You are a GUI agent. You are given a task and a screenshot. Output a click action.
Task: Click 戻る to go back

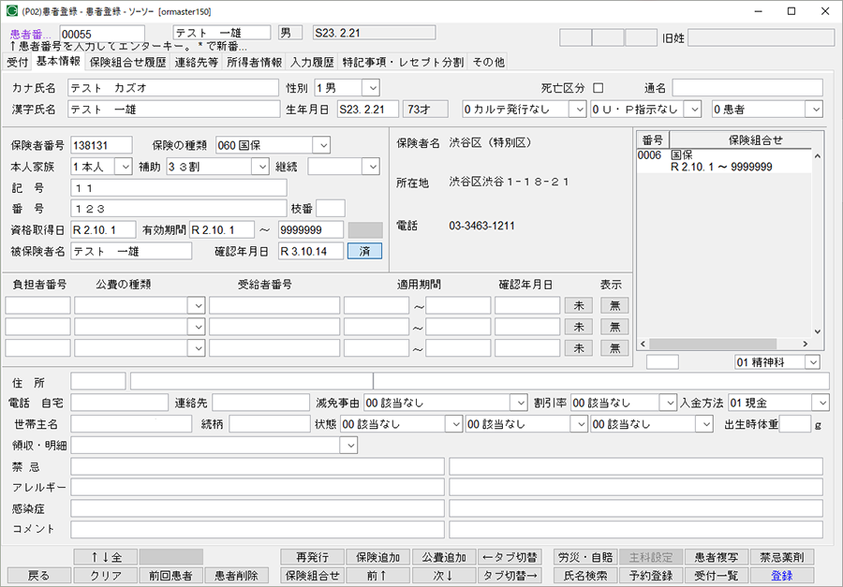(x=40, y=574)
